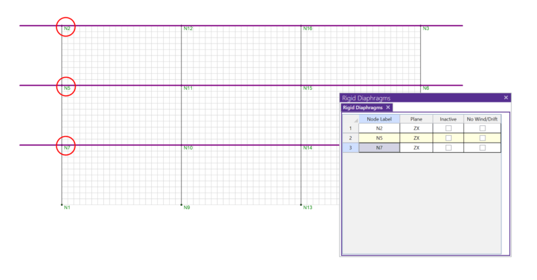Close the Rigid Diaphragms tab
The image size is (537, 280).
[x=388, y=107]
